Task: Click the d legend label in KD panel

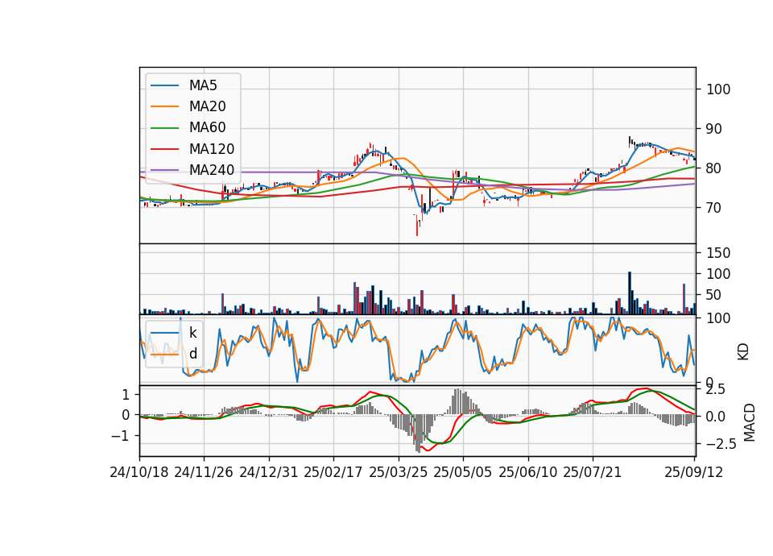Action: (x=192, y=353)
